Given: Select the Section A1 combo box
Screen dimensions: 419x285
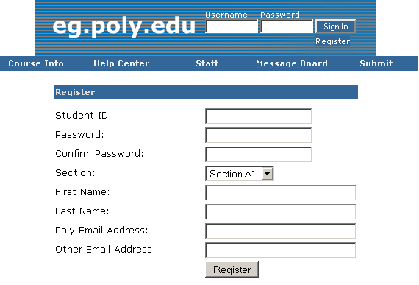Looking at the screenshot, I should (x=240, y=174).
